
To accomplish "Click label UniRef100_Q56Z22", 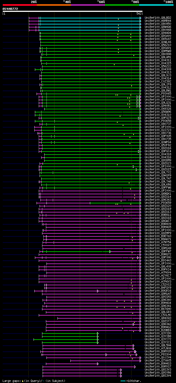I will coord(158,66).
